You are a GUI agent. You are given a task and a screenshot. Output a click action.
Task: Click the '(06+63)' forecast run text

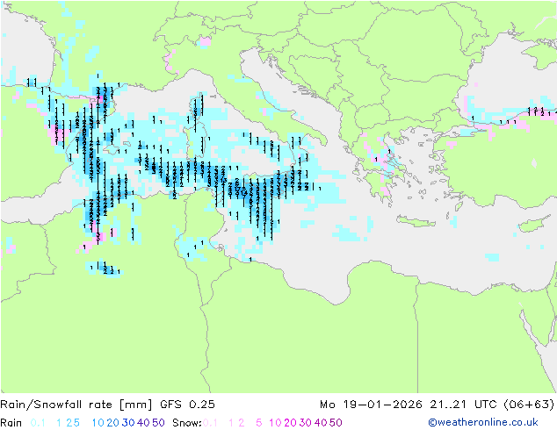(x=529, y=405)
